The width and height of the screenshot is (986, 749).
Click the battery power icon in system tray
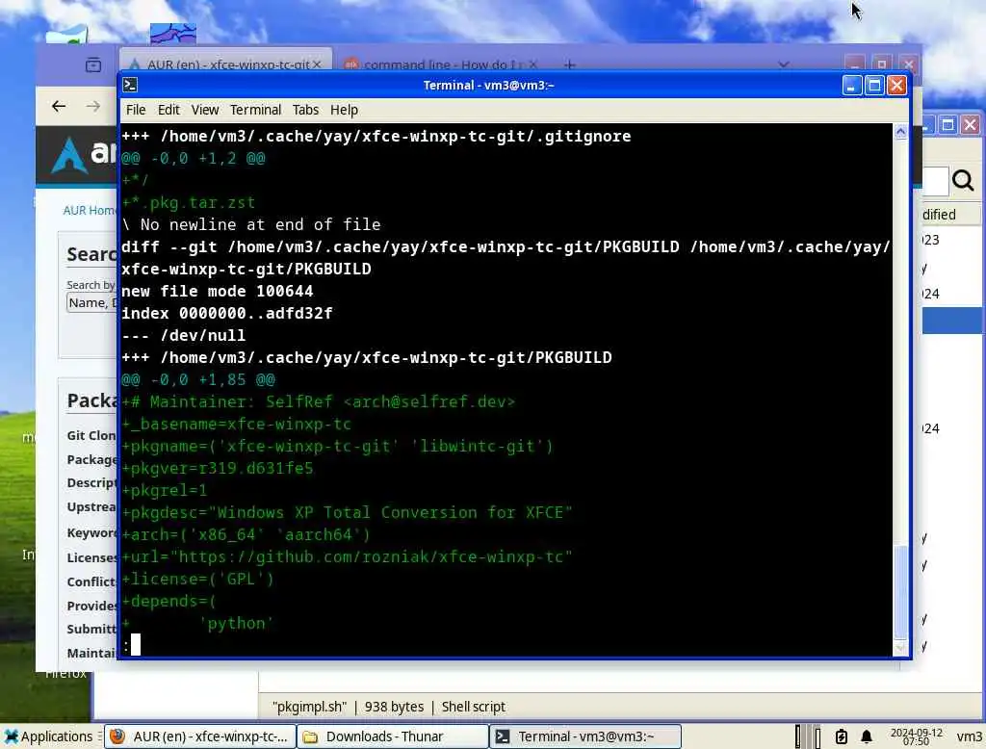[841, 736]
